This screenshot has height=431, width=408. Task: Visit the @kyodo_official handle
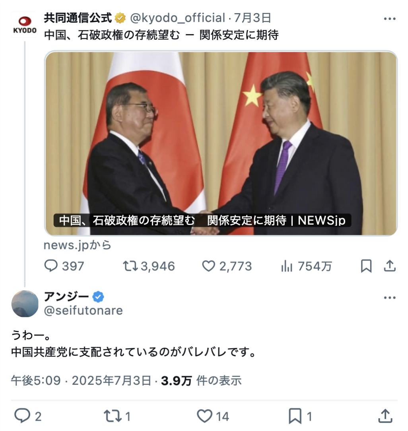(x=177, y=18)
